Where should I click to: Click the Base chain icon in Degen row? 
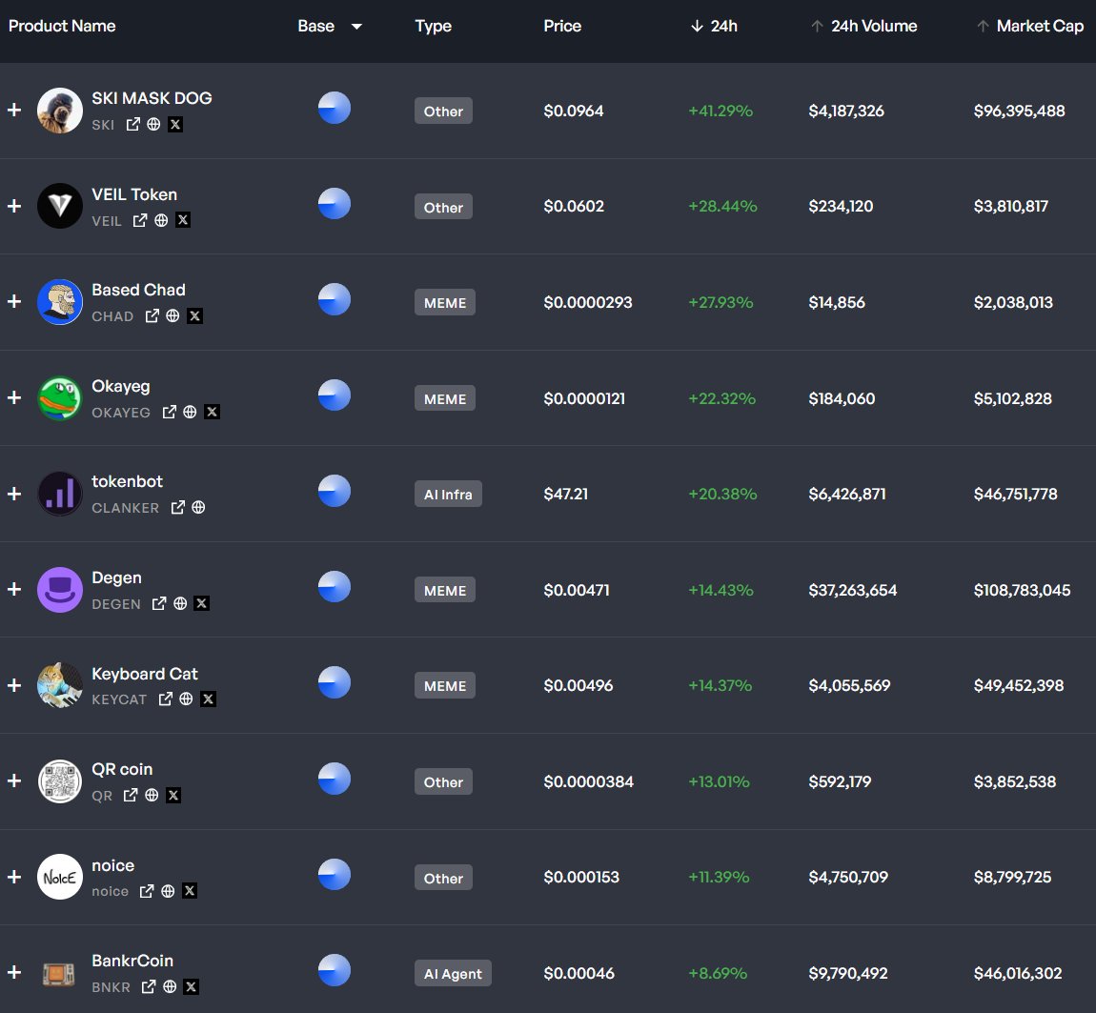(335, 587)
